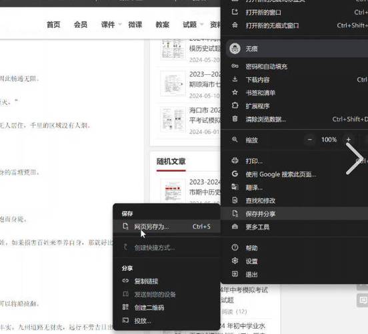Decrease zoom with the minus button
368x334 pixels.
pyautogui.click(x=310, y=140)
